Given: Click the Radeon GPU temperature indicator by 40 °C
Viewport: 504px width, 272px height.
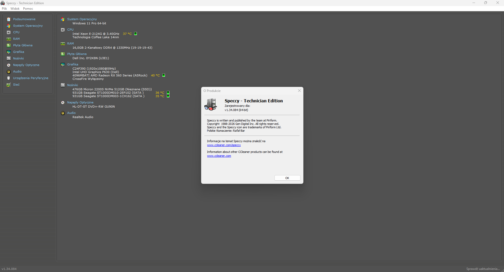Looking at the screenshot, I should [x=164, y=75].
